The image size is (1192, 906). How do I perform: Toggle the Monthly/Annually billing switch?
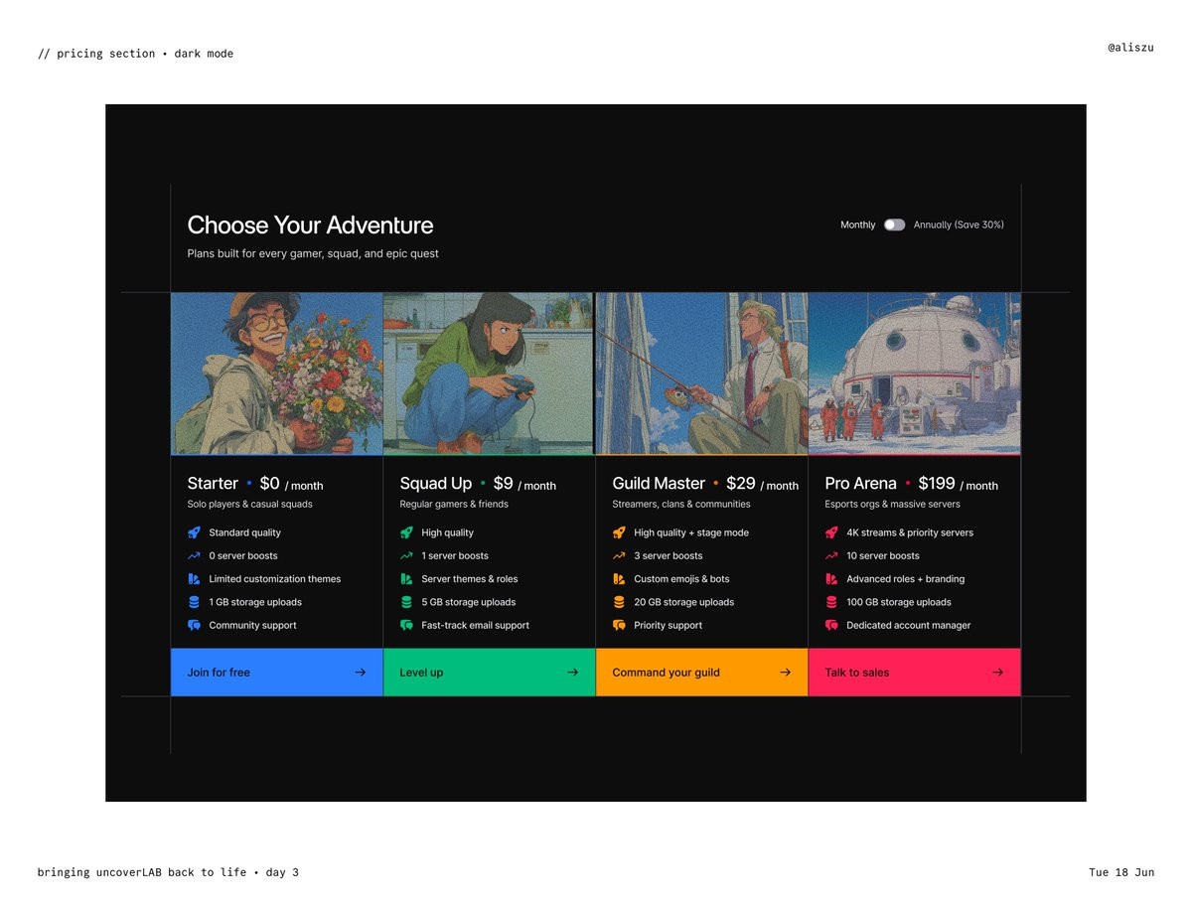(895, 225)
